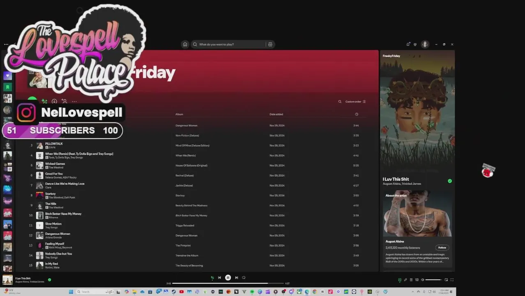This screenshot has height=296, width=525.
Task: Toggle the saved checkmark beside I Luv This Shit in the player bar
Action: [x=49, y=280]
